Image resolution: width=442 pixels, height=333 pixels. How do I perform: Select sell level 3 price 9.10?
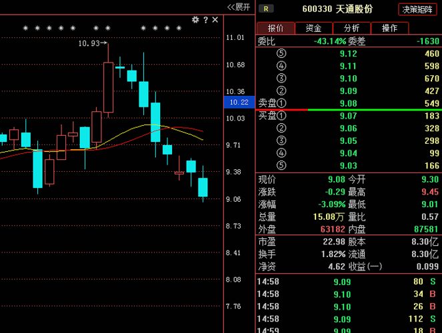pos(349,79)
